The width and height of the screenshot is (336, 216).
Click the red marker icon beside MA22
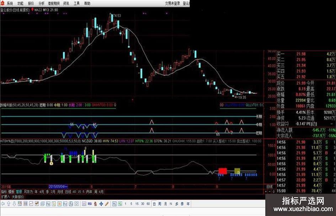[32, 10]
